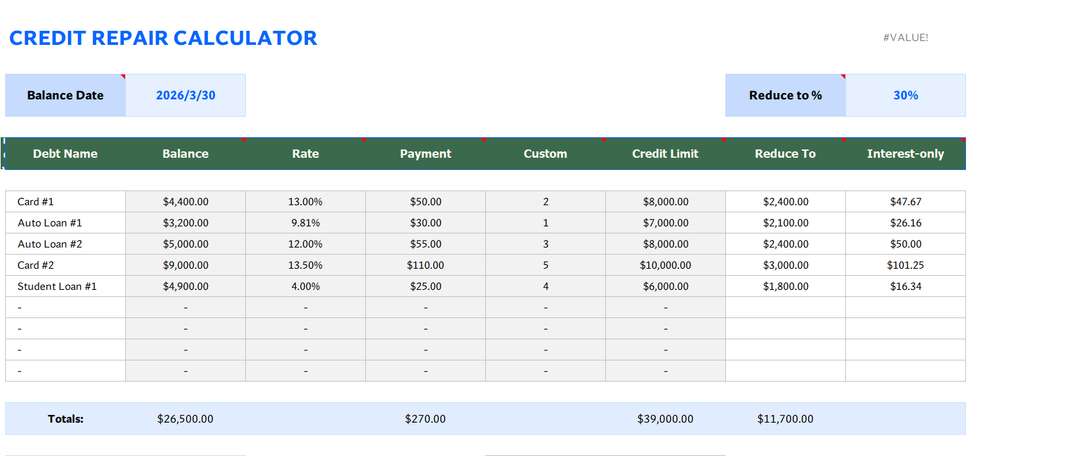
Task: Select the Balance Date value 2026/3/30
Action: (185, 95)
